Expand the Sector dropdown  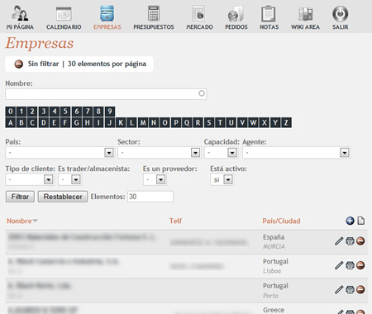point(195,152)
